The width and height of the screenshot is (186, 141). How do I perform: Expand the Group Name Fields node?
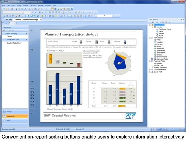click(150, 70)
